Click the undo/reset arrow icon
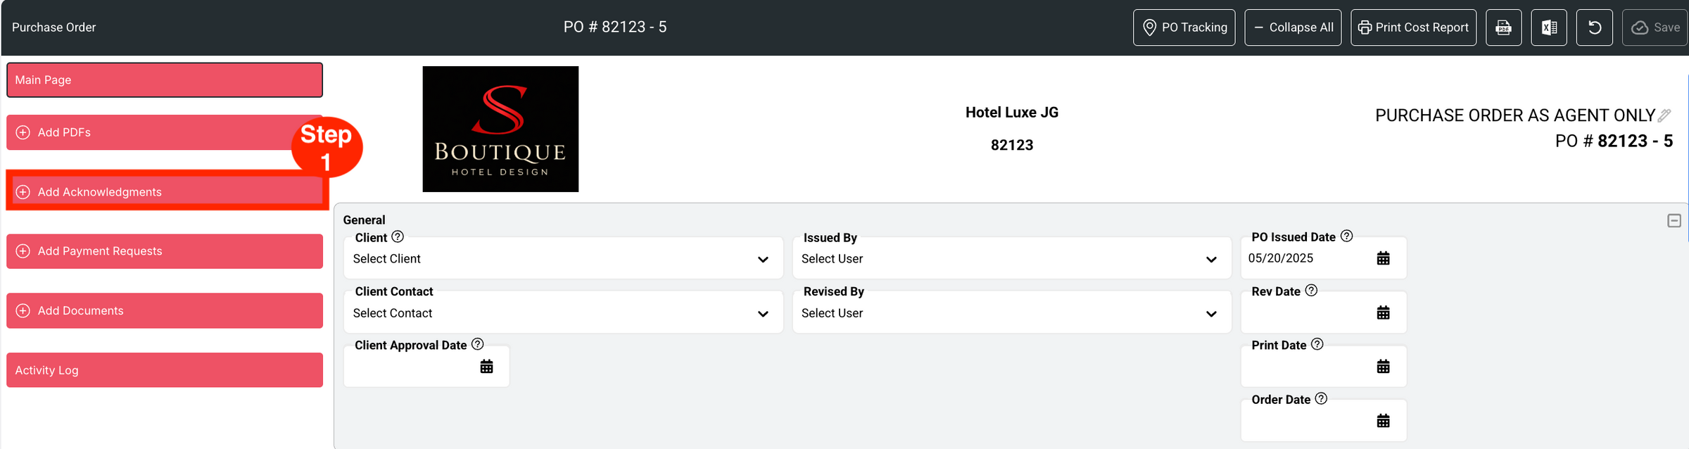 point(1595,27)
